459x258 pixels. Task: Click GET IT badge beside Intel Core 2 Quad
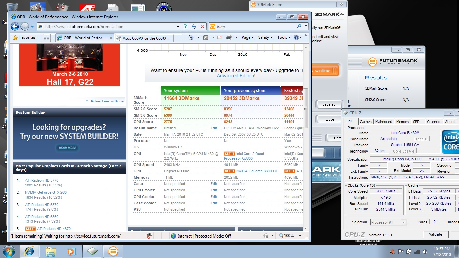tap(229, 154)
